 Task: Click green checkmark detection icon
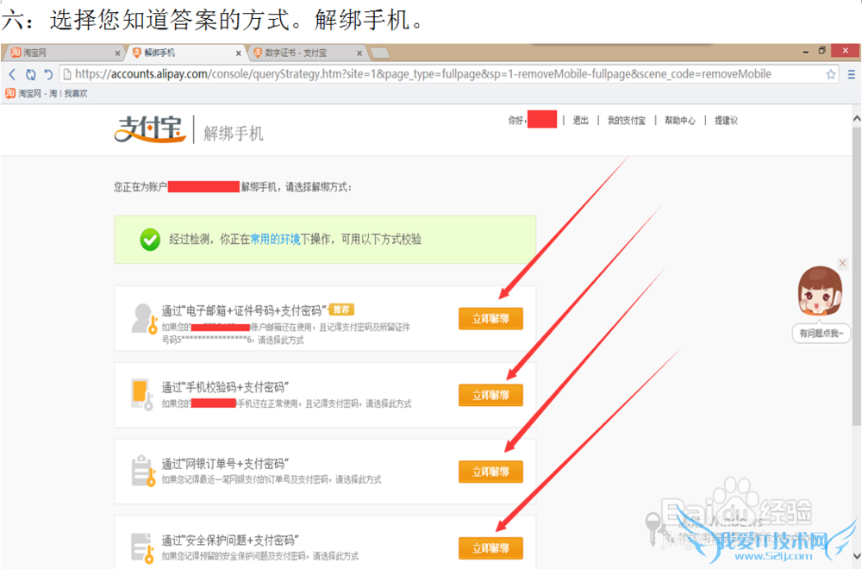click(x=149, y=240)
